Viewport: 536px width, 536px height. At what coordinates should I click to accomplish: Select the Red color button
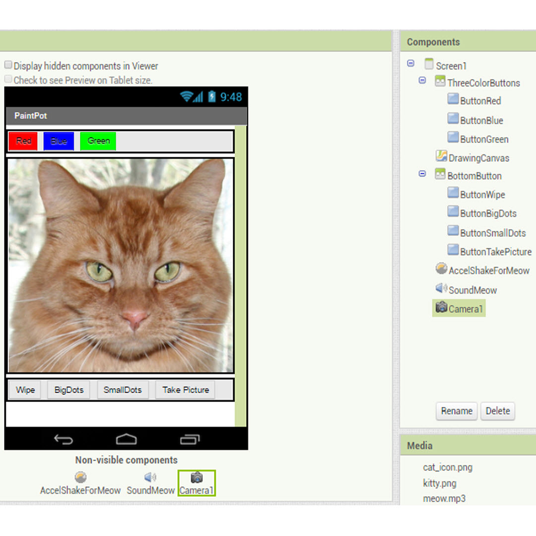pos(23,141)
